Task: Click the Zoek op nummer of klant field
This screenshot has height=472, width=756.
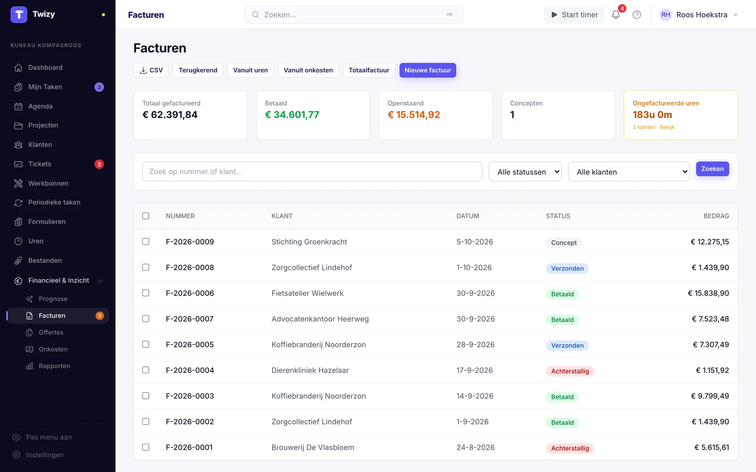Action: (312, 172)
